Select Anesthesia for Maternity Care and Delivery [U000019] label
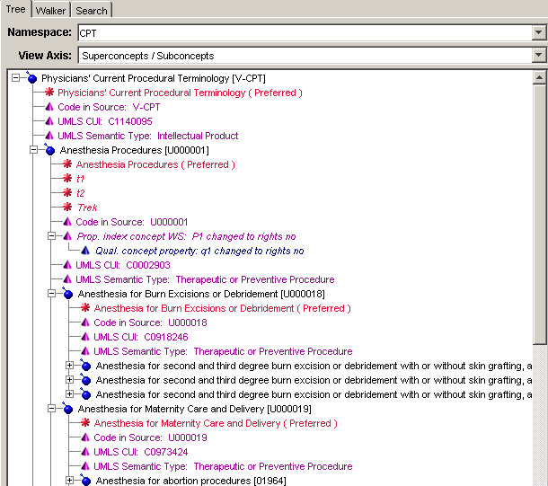548x486 pixels. [195, 409]
